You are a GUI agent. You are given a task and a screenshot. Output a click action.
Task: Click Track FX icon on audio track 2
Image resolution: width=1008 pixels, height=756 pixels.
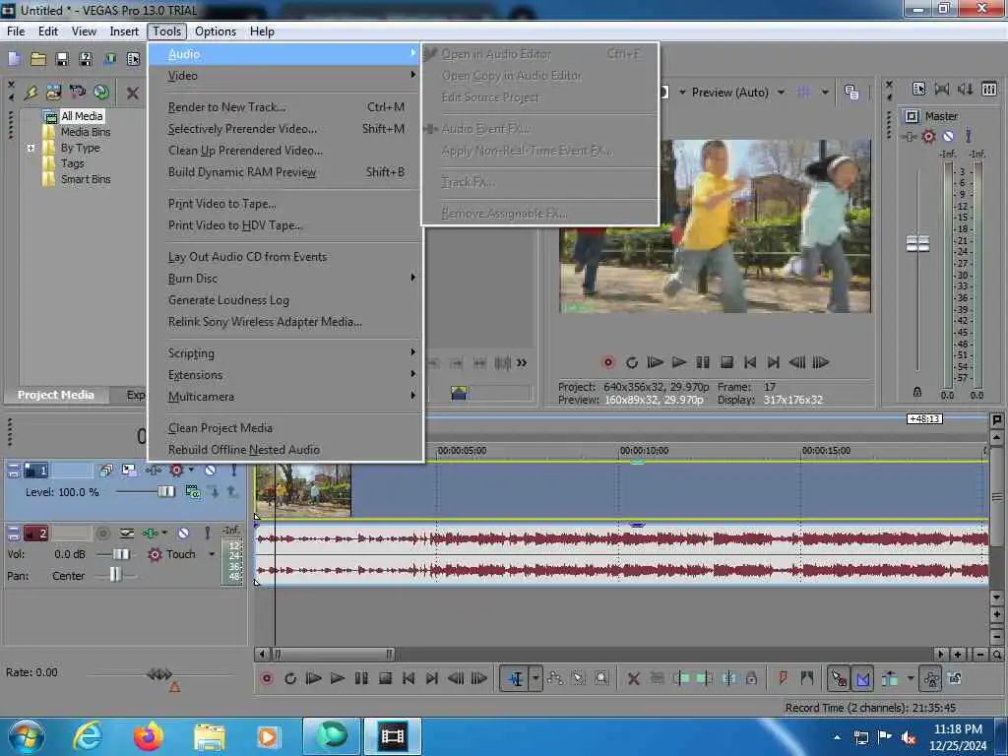click(x=151, y=533)
